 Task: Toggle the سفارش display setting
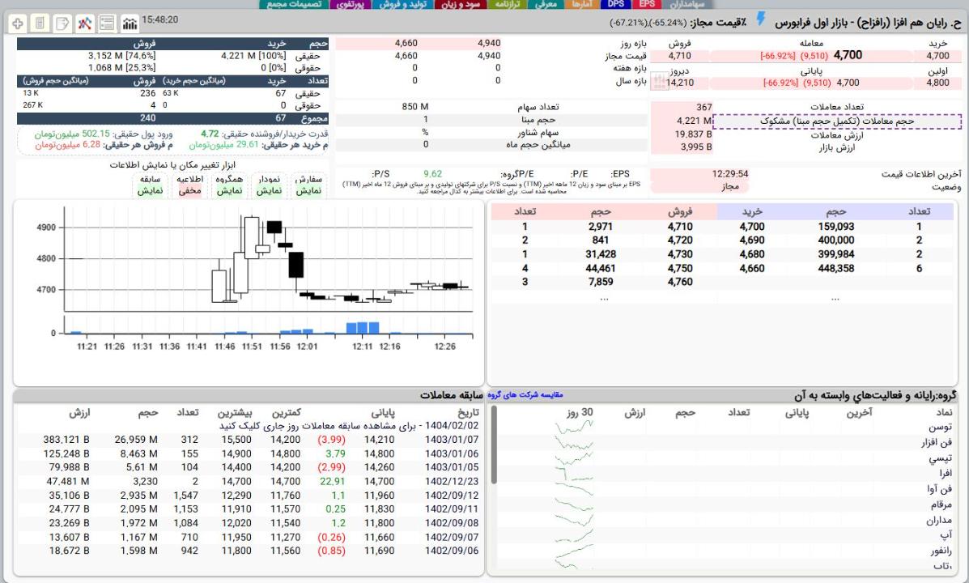307,192
